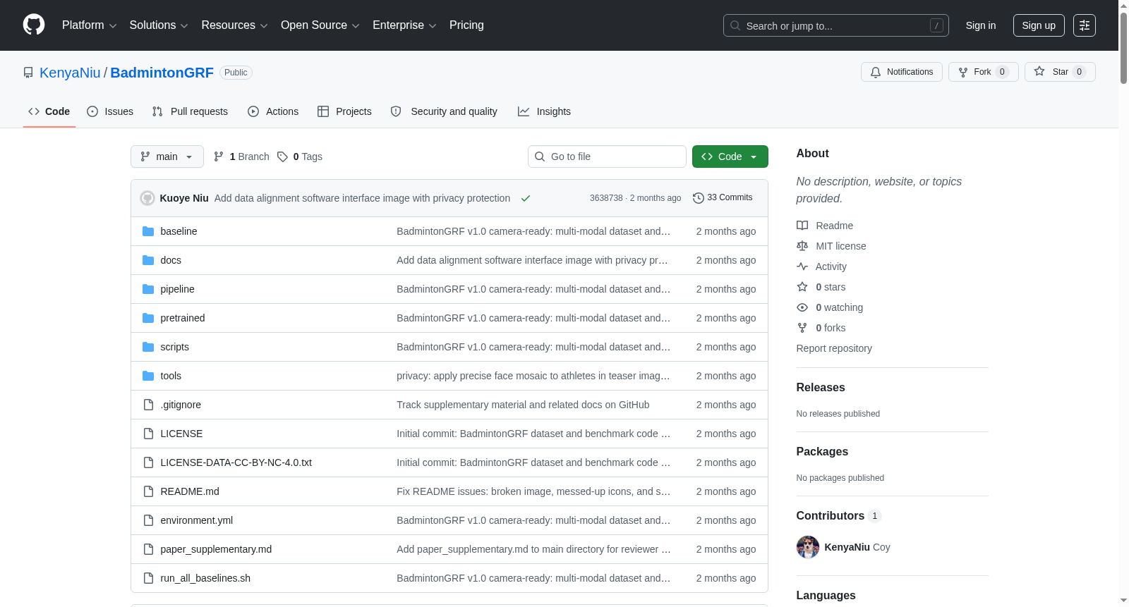Screen dimensions: 1129x607
Task: Expand the Open Source menu
Action: [x=320, y=25]
